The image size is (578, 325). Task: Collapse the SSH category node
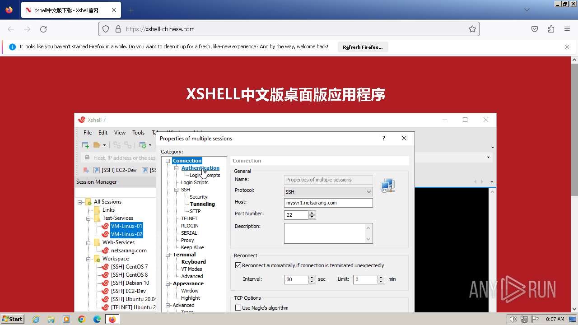pyautogui.click(x=177, y=190)
